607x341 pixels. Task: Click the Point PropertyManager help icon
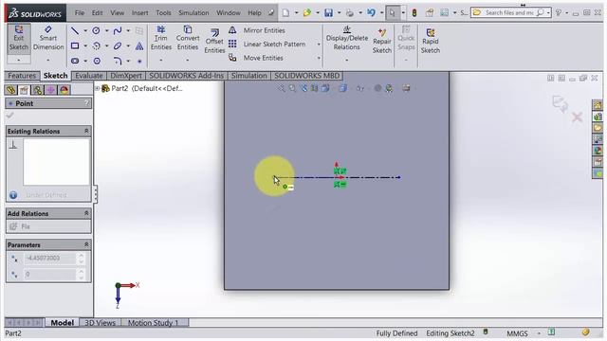[86, 103]
